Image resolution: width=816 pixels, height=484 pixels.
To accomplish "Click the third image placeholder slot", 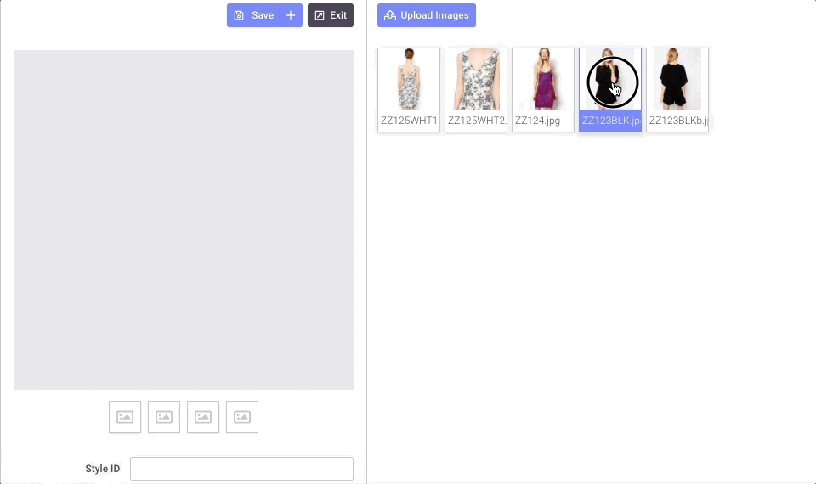I will [x=203, y=417].
